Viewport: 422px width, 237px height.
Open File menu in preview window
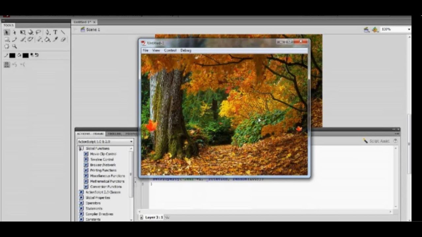145,50
